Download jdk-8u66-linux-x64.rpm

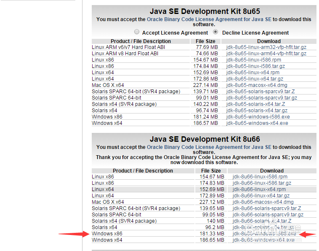pyautogui.click(x=259, y=189)
